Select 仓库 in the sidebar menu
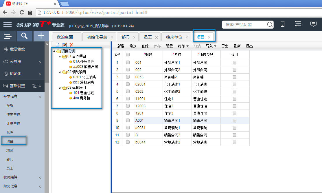 [10, 132]
